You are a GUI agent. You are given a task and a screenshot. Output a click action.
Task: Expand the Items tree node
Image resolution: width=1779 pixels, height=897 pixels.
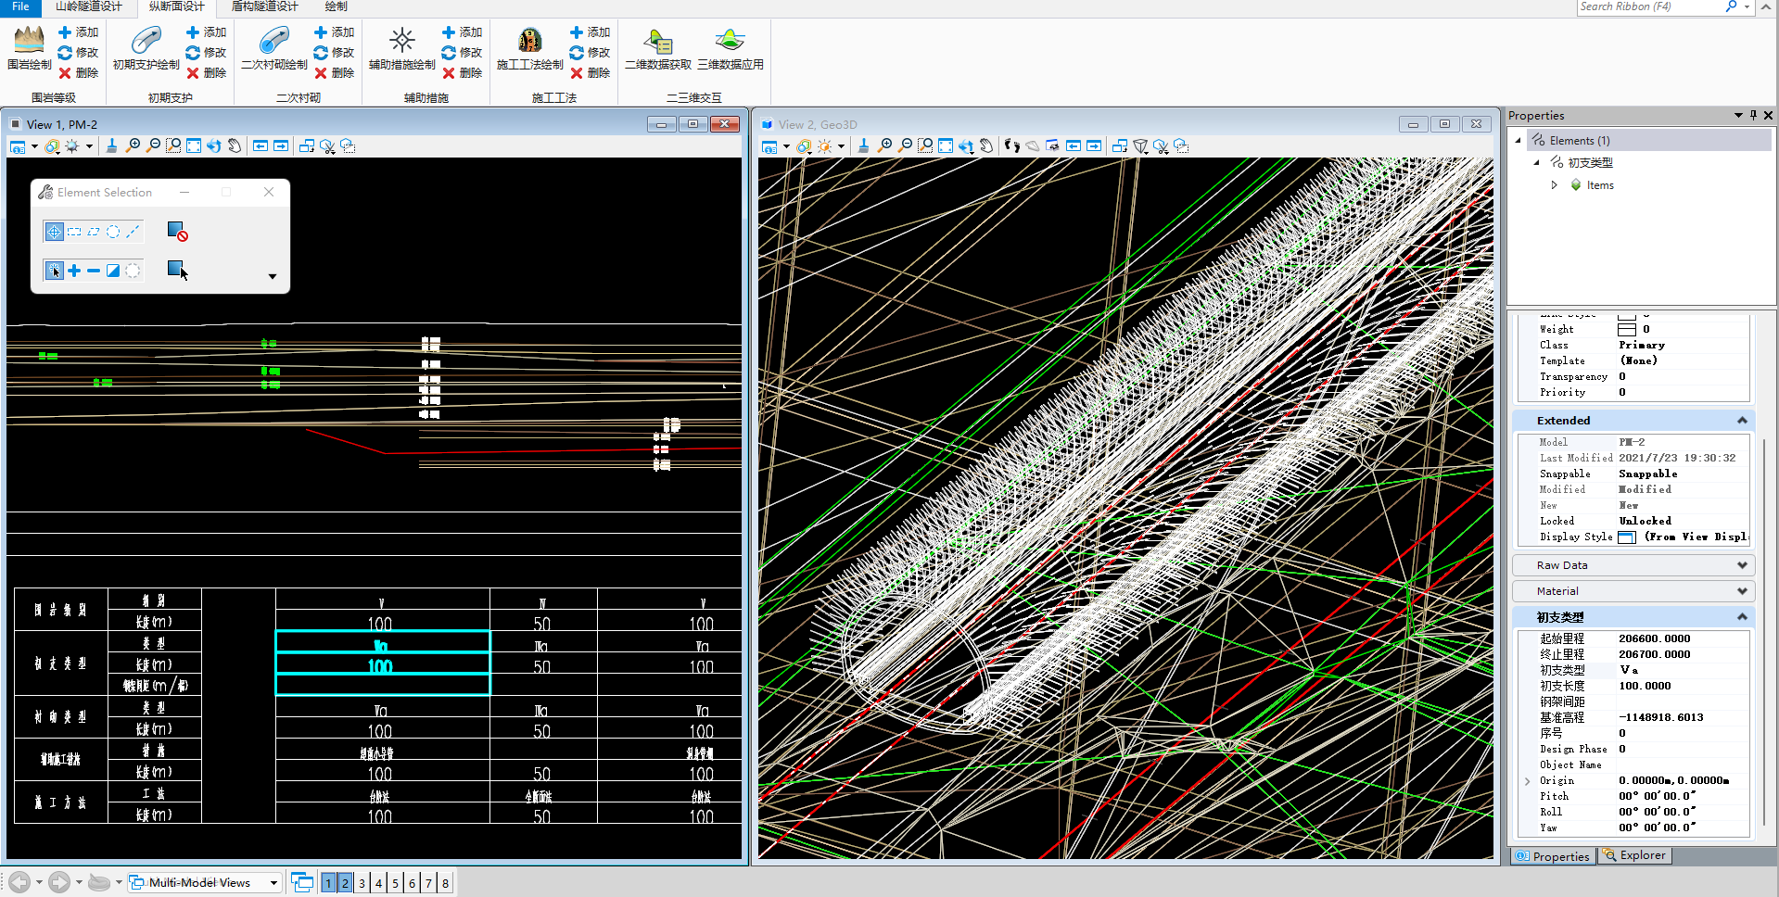[x=1555, y=185]
